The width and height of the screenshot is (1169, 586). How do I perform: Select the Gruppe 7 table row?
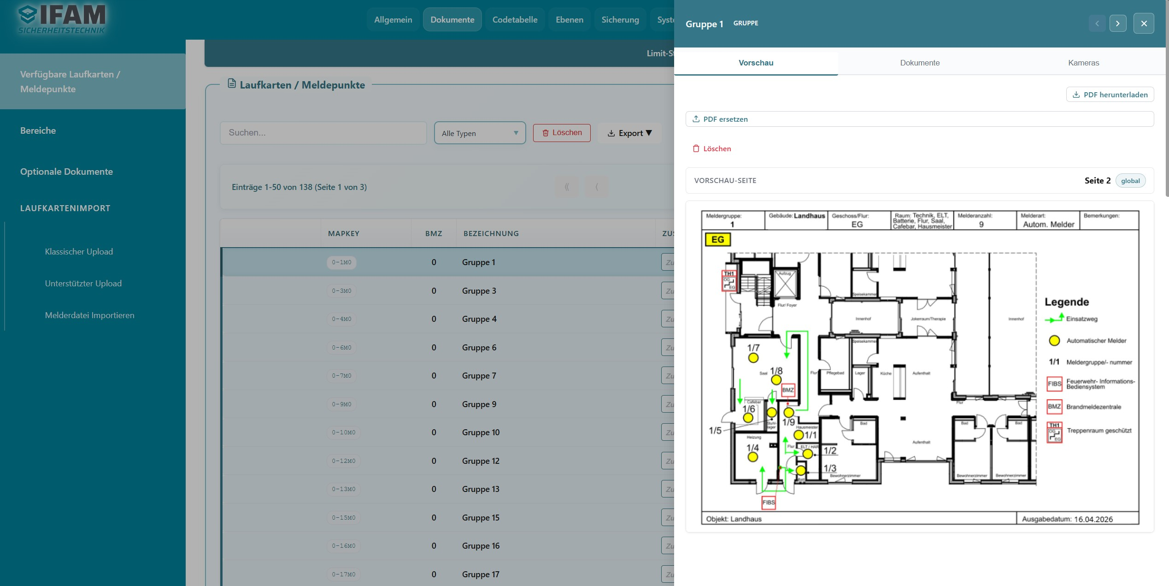tap(447, 376)
